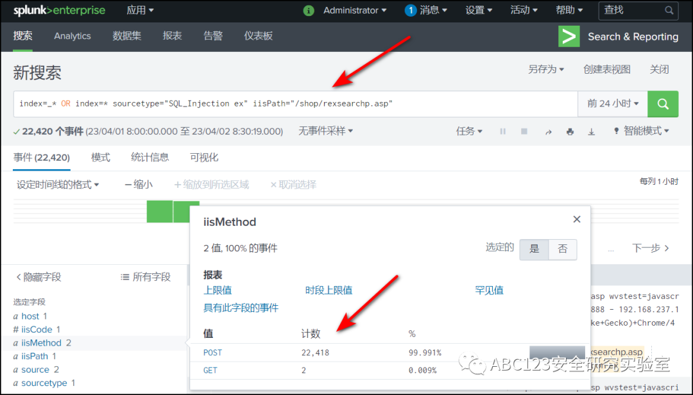Image resolution: width=693 pixels, height=395 pixels.
Task: Click the 创建表视图 button
Action: (x=608, y=69)
